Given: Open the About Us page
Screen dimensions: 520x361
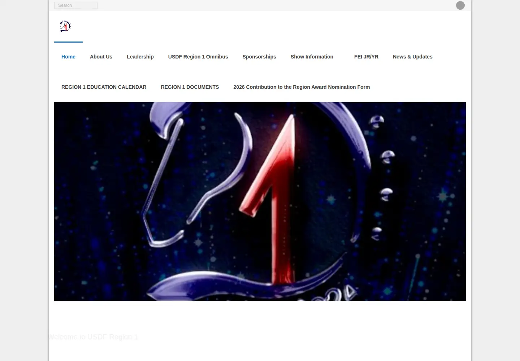Looking at the screenshot, I should pos(101,57).
